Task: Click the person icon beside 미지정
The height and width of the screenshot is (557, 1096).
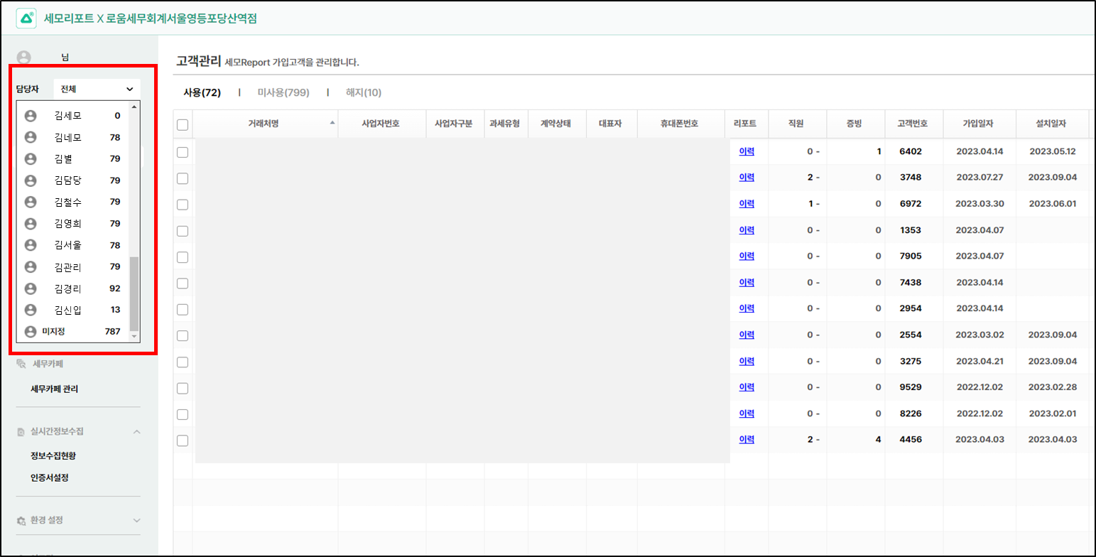Action: click(31, 331)
